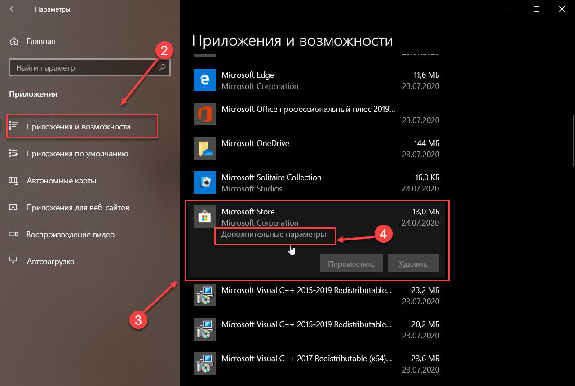Click the Приложения для веб-сайтов icon
This screenshot has height=386, width=575.
click(13, 208)
